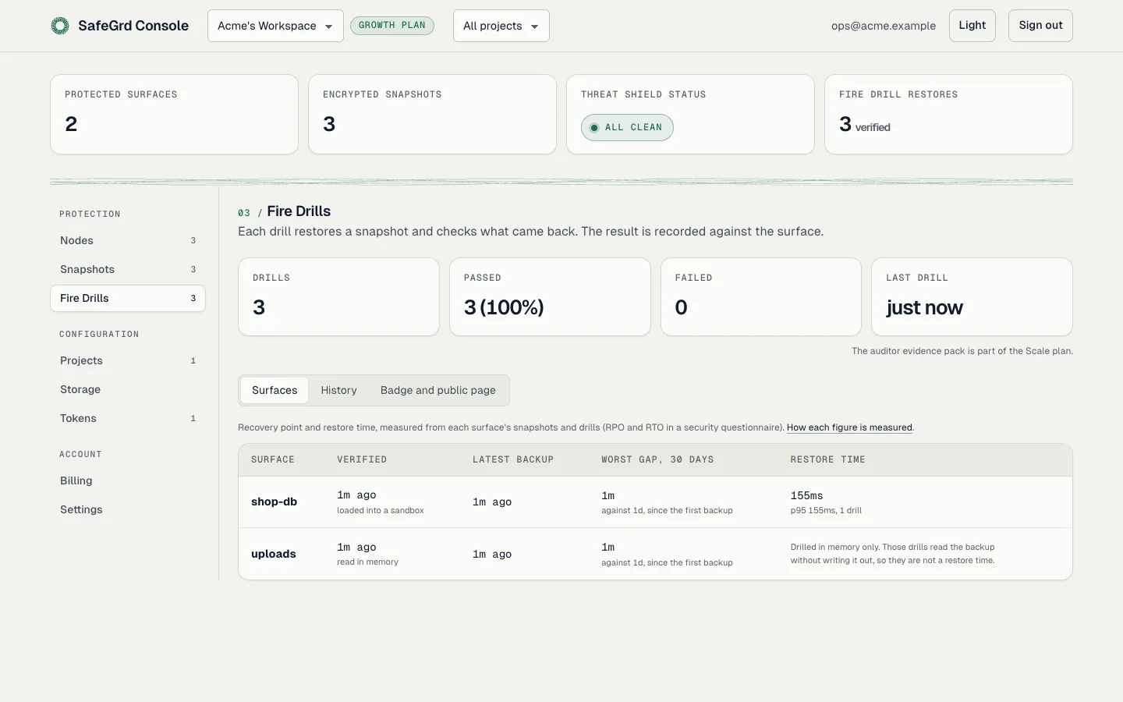Open the Acme's Workspace dropdown
Screen dimensions: 1123x702
[x=275, y=26]
